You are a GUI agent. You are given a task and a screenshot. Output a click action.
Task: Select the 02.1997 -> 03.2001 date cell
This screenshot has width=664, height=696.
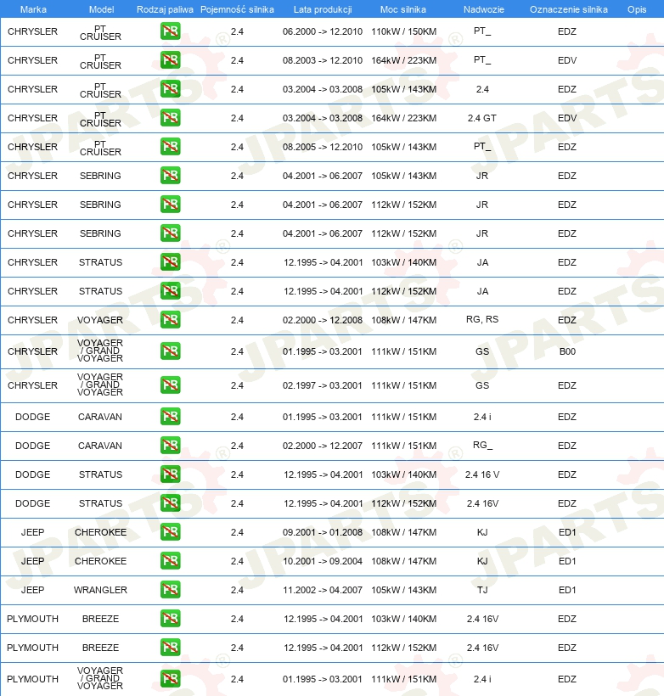[x=323, y=385]
